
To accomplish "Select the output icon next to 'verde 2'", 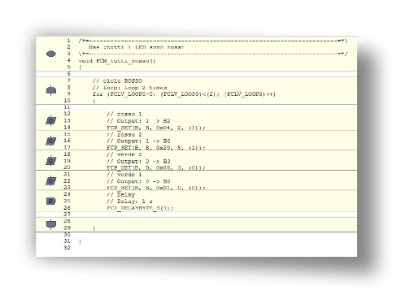I will (x=51, y=161).
